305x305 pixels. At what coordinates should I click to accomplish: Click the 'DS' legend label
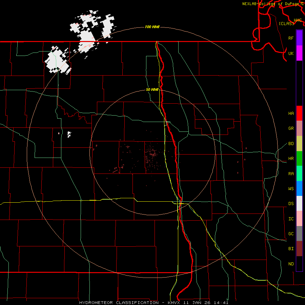click(x=291, y=204)
